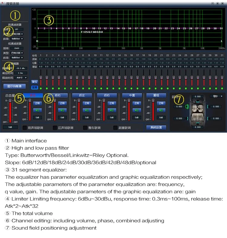Open the 释放时间 Atk*2 dropdown
This screenshot has height=238, width=227.
click(x=21, y=78)
